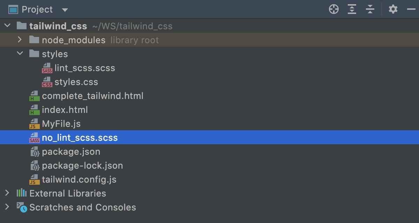This screenshot has width=419, height=223.
Task: Collapse the tailwind_css root chevron
Action: pos(7,26)
